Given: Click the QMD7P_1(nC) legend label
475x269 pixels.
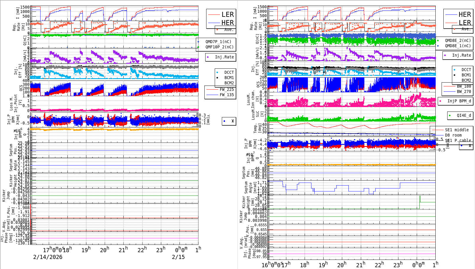Looking at the screenshot, I should (x=218, y=42).
